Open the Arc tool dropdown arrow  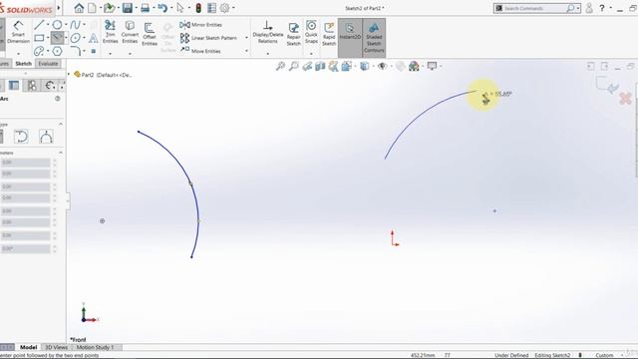[66, 38]
